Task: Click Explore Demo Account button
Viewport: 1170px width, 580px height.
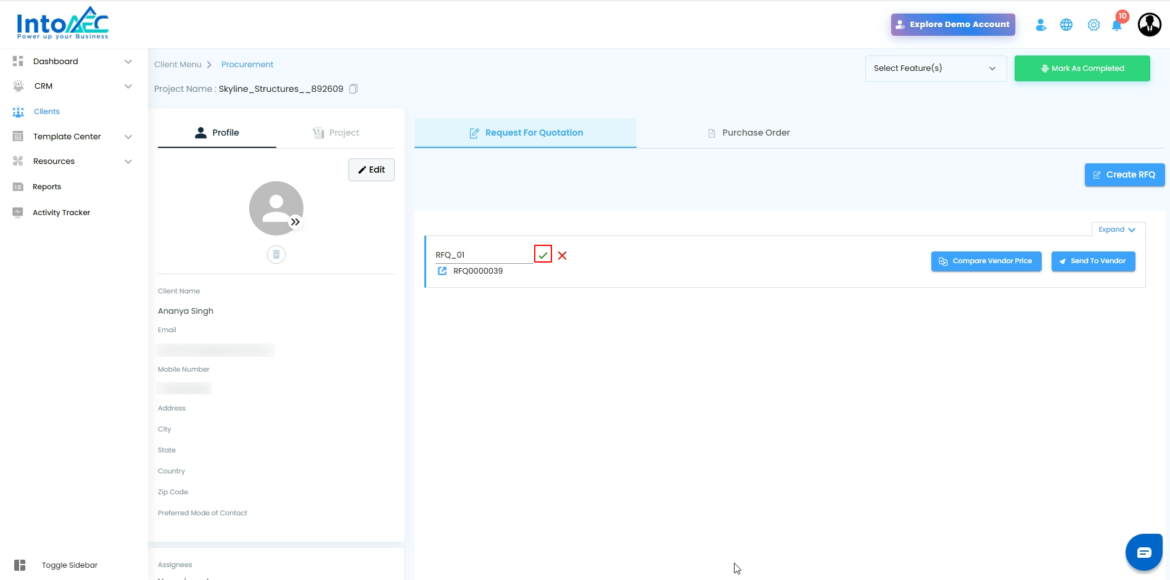Action: pyautogui.click(x=953, y=25)
